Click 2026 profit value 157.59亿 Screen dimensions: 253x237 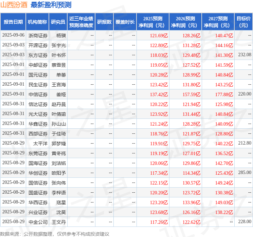click(x=192, y=94)
